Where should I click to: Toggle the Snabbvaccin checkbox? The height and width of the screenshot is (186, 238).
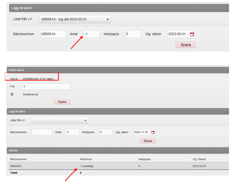[12, 94]
